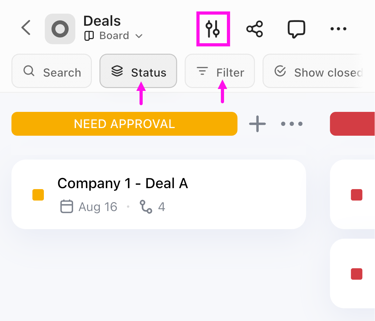
Task: Tap the share icon in the header
Action: (x=254, y=28)
